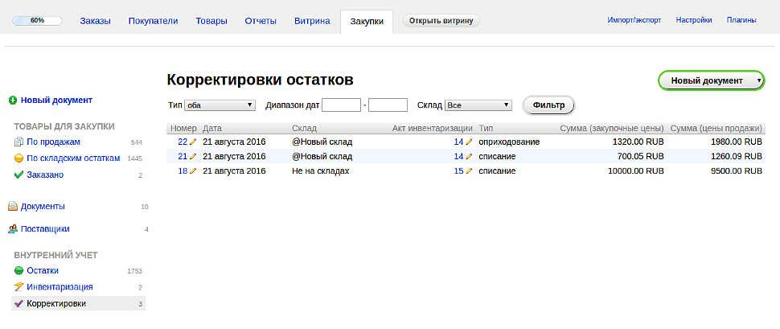Click the По продажам document icon
This screenshot has width=780, height=329.
[19, 142]
